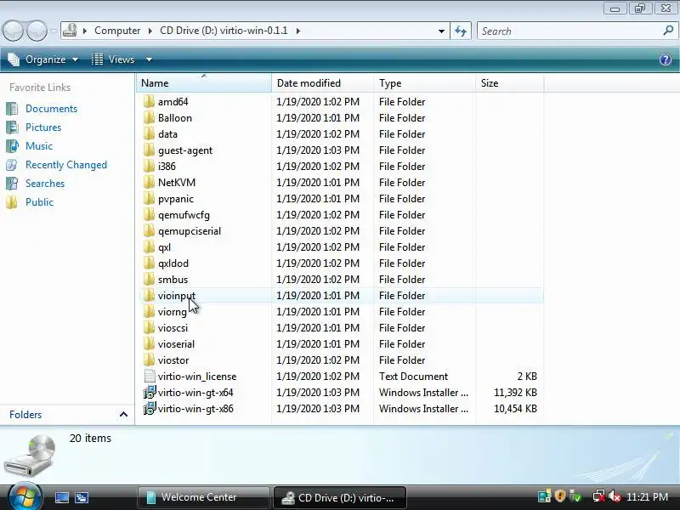The width and height of the screenshot is (680, 510).
Task: Select the vioinput folder icon
Action: (x=149, y=295)
